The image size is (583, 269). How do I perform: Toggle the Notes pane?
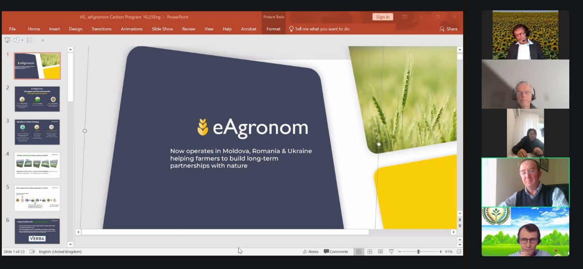pyautogui.click(x=311, y=252)
